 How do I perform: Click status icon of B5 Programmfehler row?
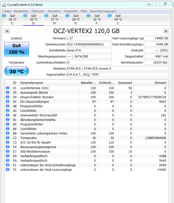click(x=8, y=124)
